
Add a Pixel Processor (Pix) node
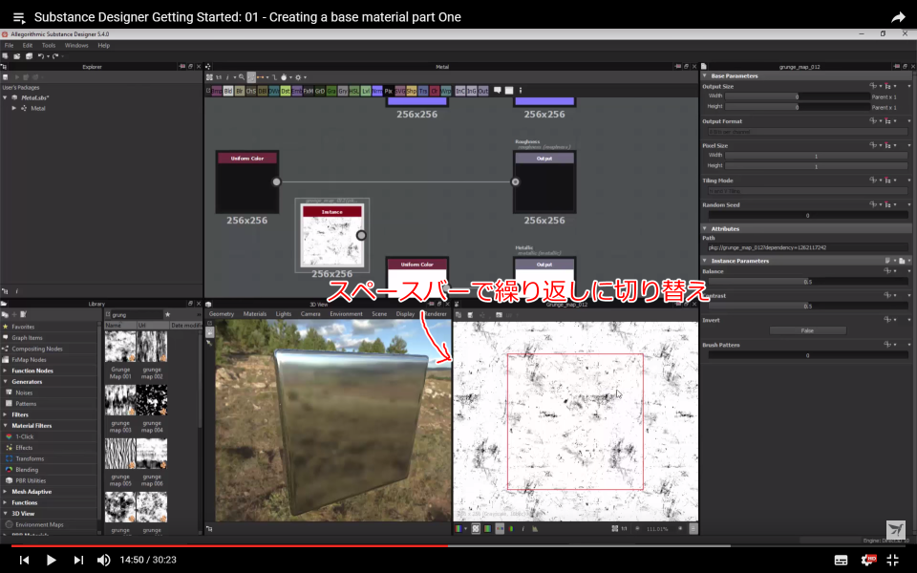[x=389, y=92]
